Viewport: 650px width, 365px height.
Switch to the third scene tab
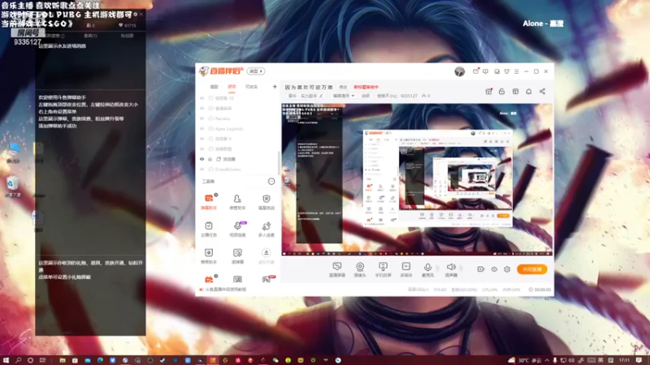(251, 87)
